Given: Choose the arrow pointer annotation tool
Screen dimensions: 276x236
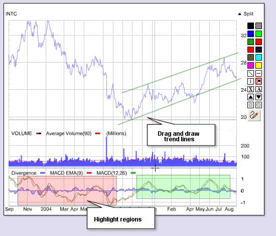Looking at the screenshot, I should [x=258, y=81].
